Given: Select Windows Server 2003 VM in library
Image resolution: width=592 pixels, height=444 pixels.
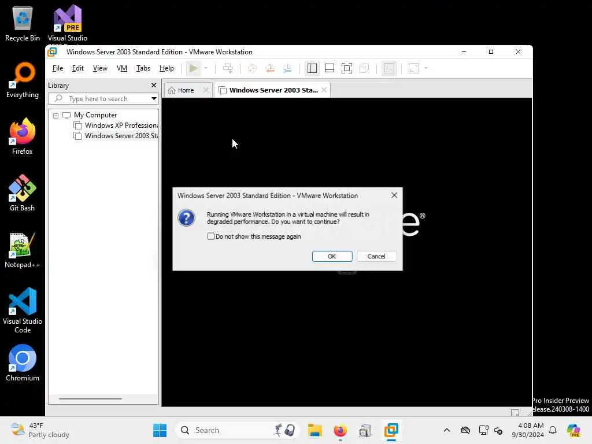Looking at the screenshot, I should 121,136.
